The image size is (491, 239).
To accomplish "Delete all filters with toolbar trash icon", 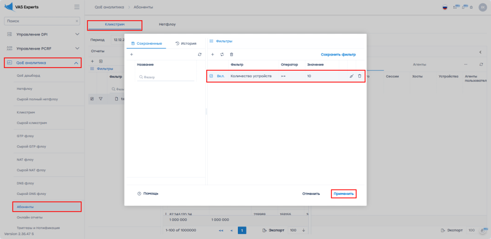I will pyautogui.click(x=231, y=54).
